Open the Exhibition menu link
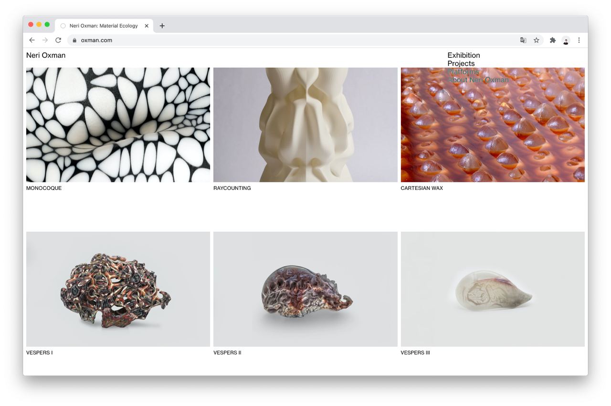Viewport: 611px width, 406px height. [464, 55]
